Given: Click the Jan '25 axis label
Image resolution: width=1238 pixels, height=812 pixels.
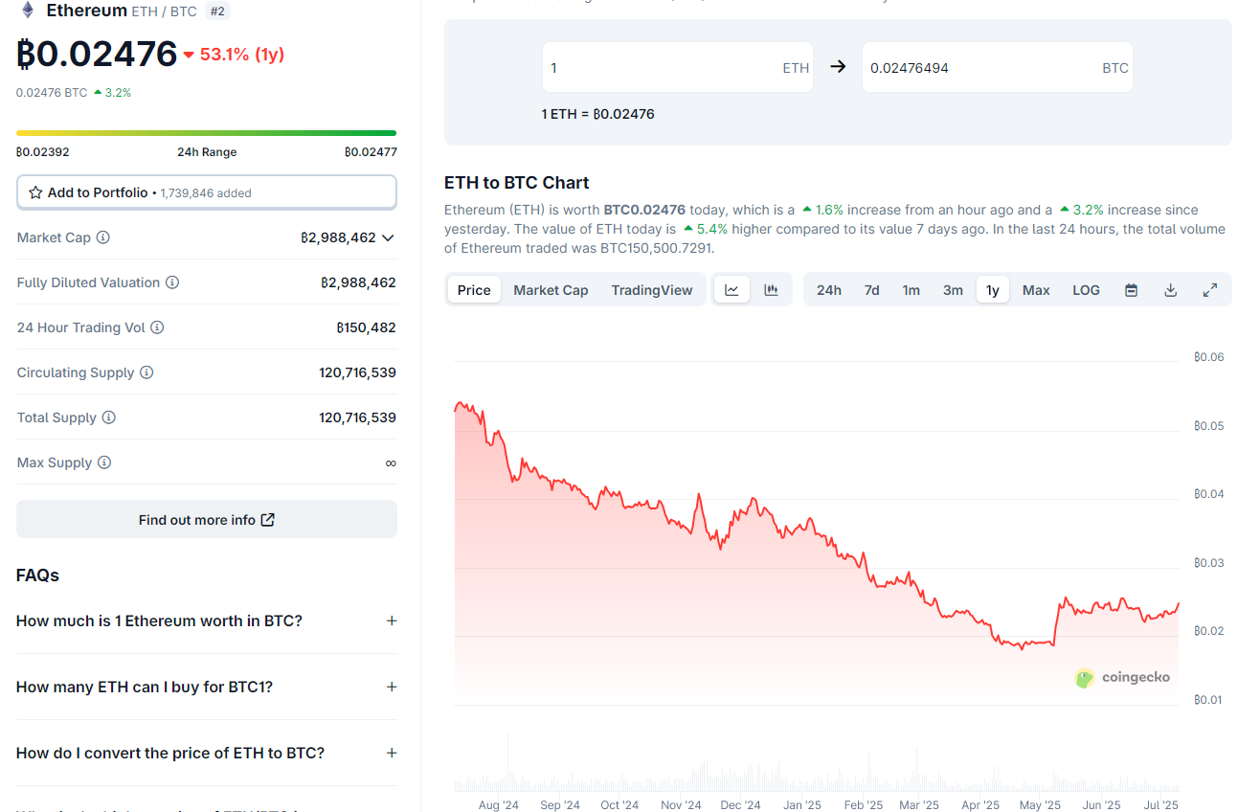Looking at the screenshot, I should 800,805.
